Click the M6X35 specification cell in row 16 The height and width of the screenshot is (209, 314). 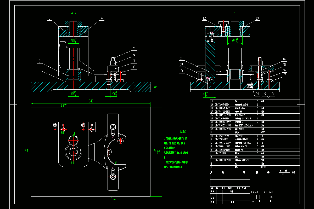242,115
